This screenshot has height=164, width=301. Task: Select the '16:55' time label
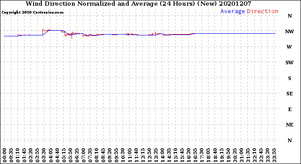point(195,155)
